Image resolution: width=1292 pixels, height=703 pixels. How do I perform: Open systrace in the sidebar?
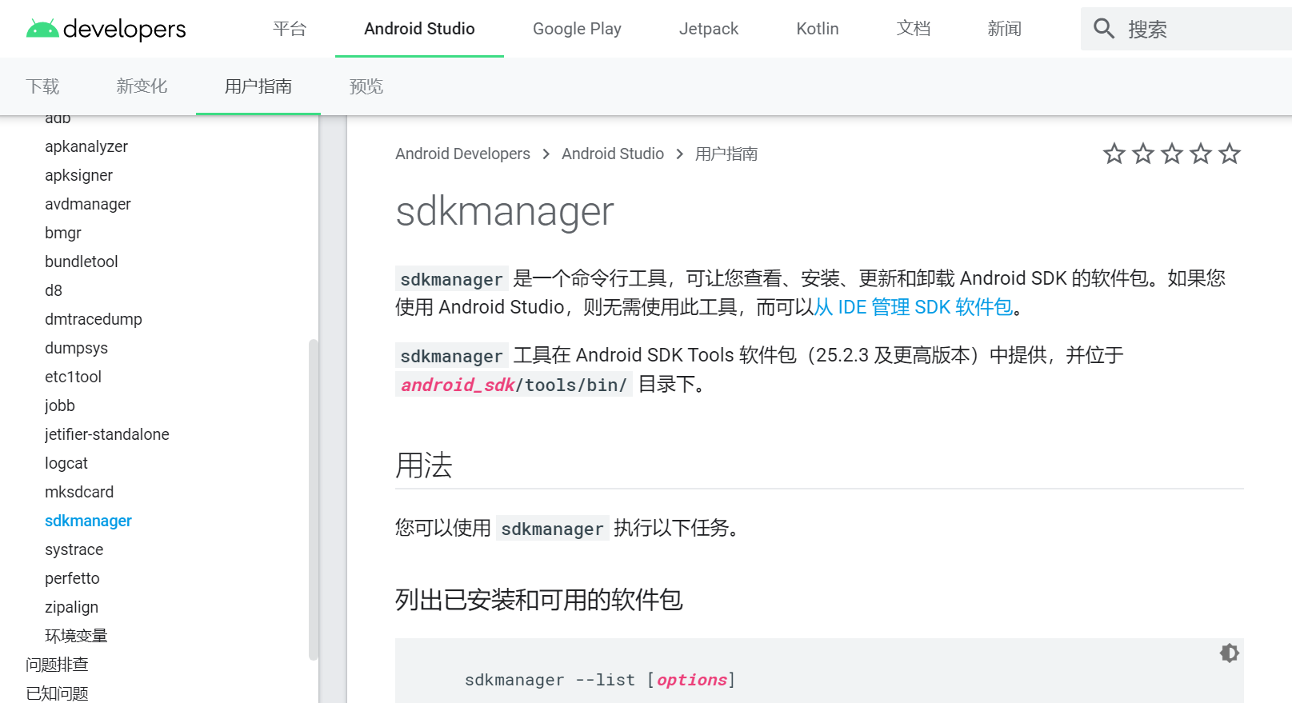point(74,549)
